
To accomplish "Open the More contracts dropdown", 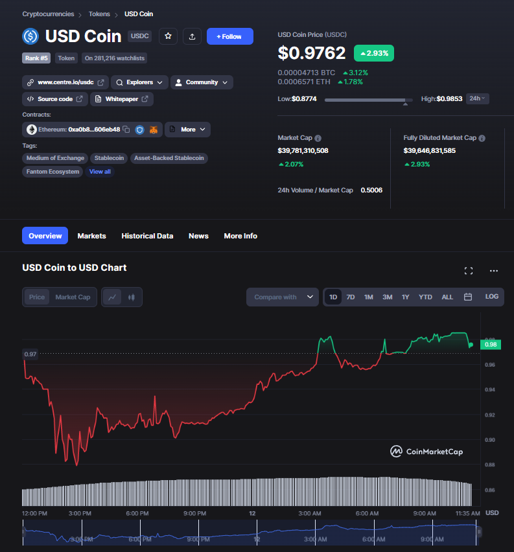I will pyautogui.click(x=187, y=130).
